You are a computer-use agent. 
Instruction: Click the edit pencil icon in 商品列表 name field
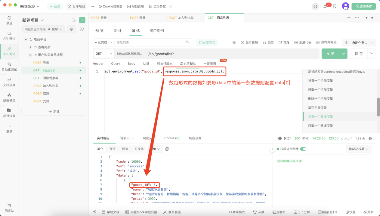[188, 42]
